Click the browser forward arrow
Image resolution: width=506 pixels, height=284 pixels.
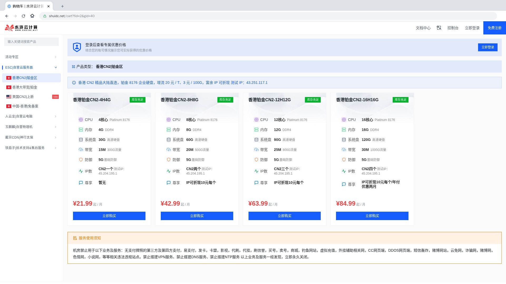[x=15, y=16]
